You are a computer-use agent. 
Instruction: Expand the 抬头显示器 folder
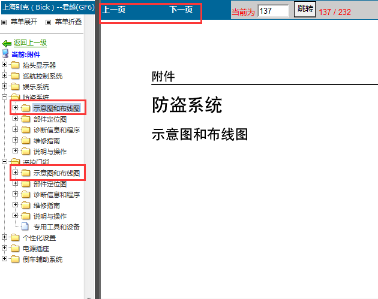click(x=4, y=65)
